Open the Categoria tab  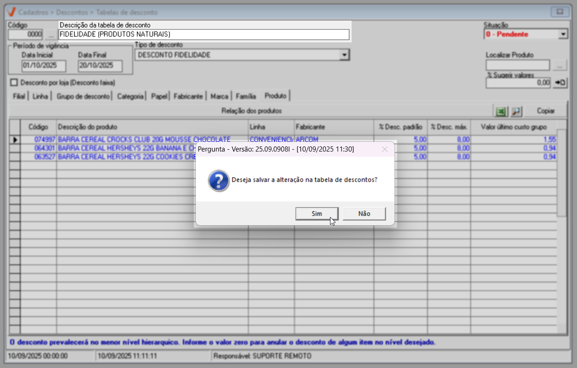(130, 96)
